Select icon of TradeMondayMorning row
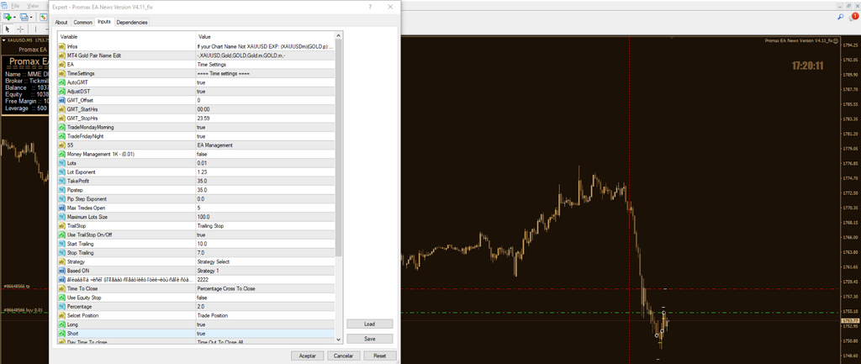861x364 pixels. [62, 128]
